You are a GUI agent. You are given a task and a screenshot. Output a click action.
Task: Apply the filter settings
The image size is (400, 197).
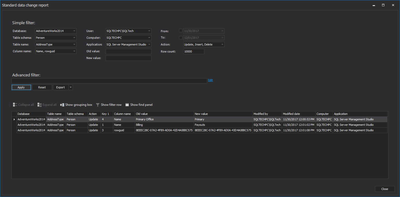coord(21,87)
